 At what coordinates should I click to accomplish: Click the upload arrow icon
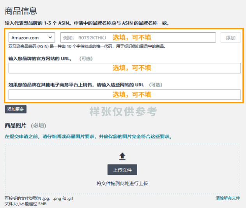(x=122, y=156)
